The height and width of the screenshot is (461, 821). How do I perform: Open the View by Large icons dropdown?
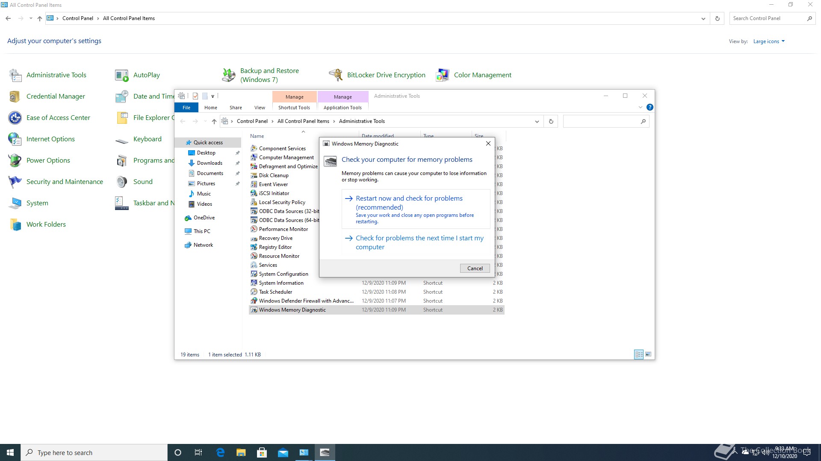point(769,41)
